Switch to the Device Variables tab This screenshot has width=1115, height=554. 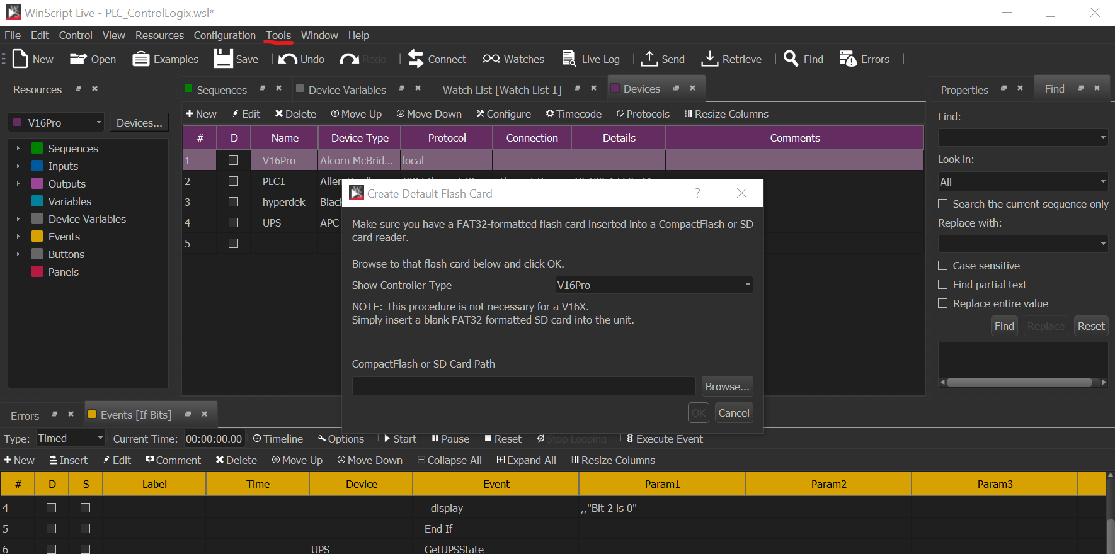pyautogui.click(x=347, y=90)
